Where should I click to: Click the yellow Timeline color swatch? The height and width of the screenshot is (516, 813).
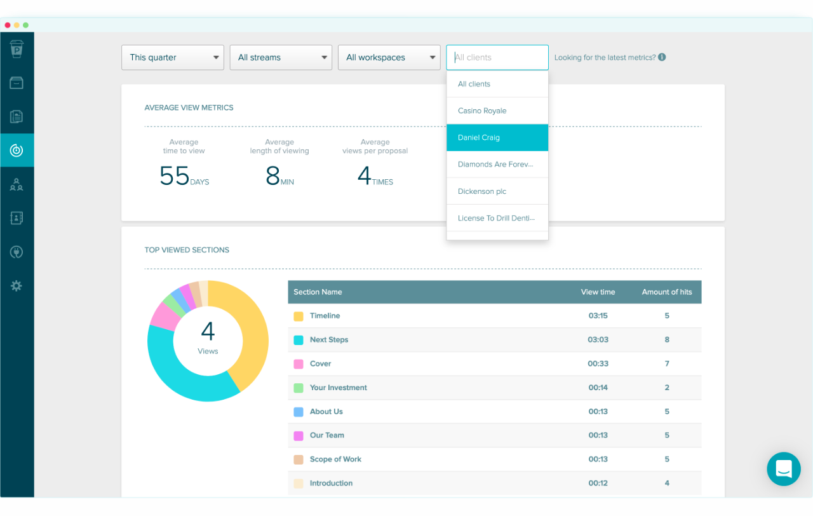pyautogui.click(x=299, y=316)
